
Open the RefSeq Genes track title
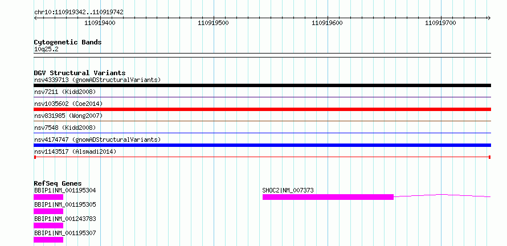click(x=58, y=183)
